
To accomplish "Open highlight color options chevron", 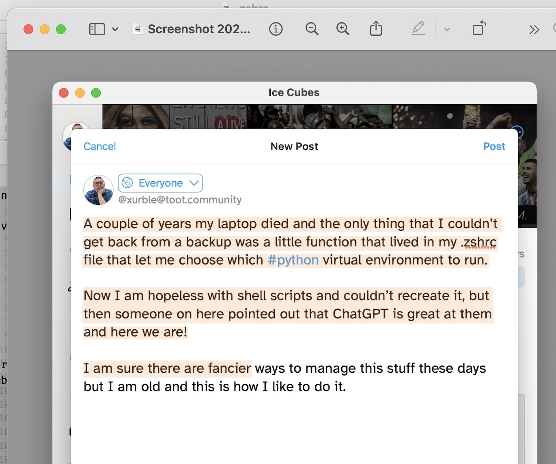I will [447, 29].
